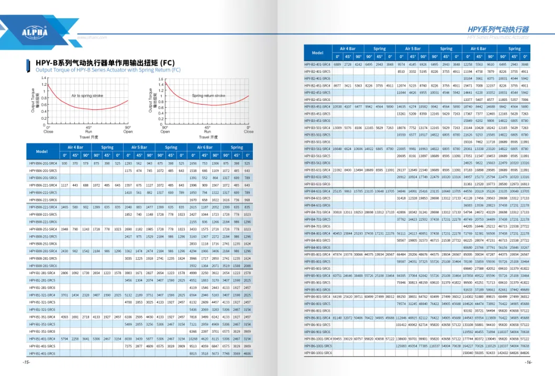
Task: Click the 'HPY-B08-251-SRC6' row label
Action: [43, 244]
